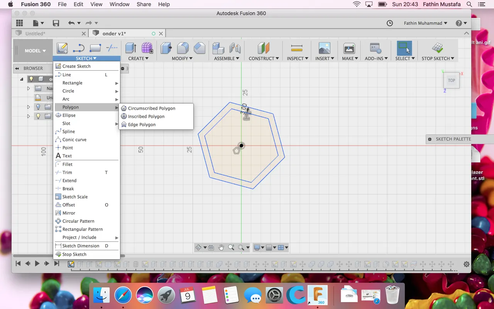Jump to timeline start button

click(18, 263)
